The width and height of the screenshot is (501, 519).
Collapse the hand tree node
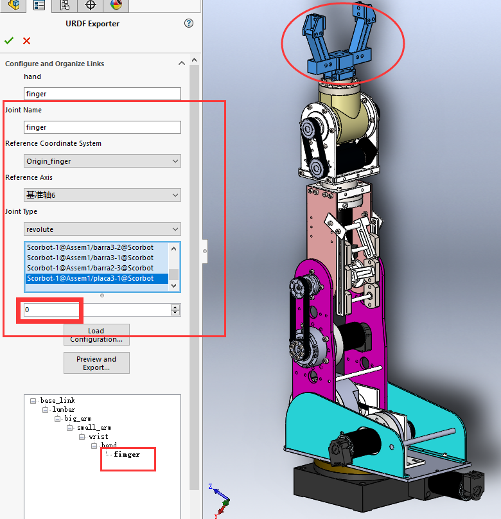[94, 446]
